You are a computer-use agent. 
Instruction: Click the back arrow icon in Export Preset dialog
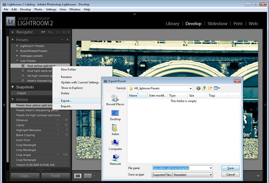point(198,88)
